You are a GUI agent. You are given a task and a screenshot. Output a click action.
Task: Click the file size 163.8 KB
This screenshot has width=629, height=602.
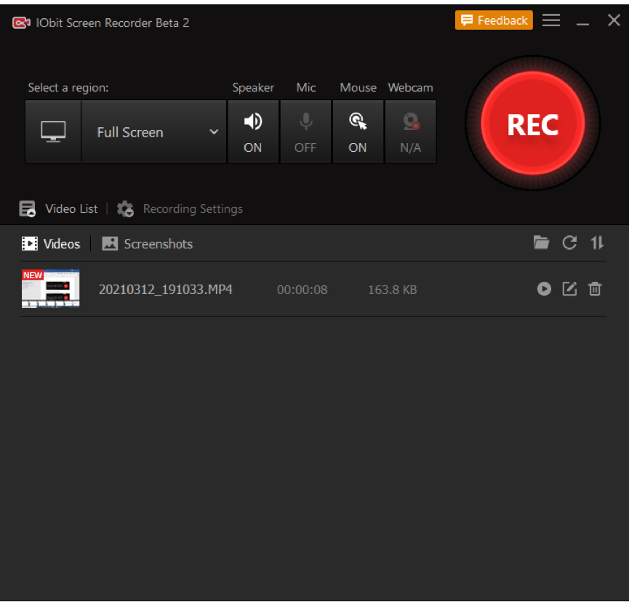(393, 290)
